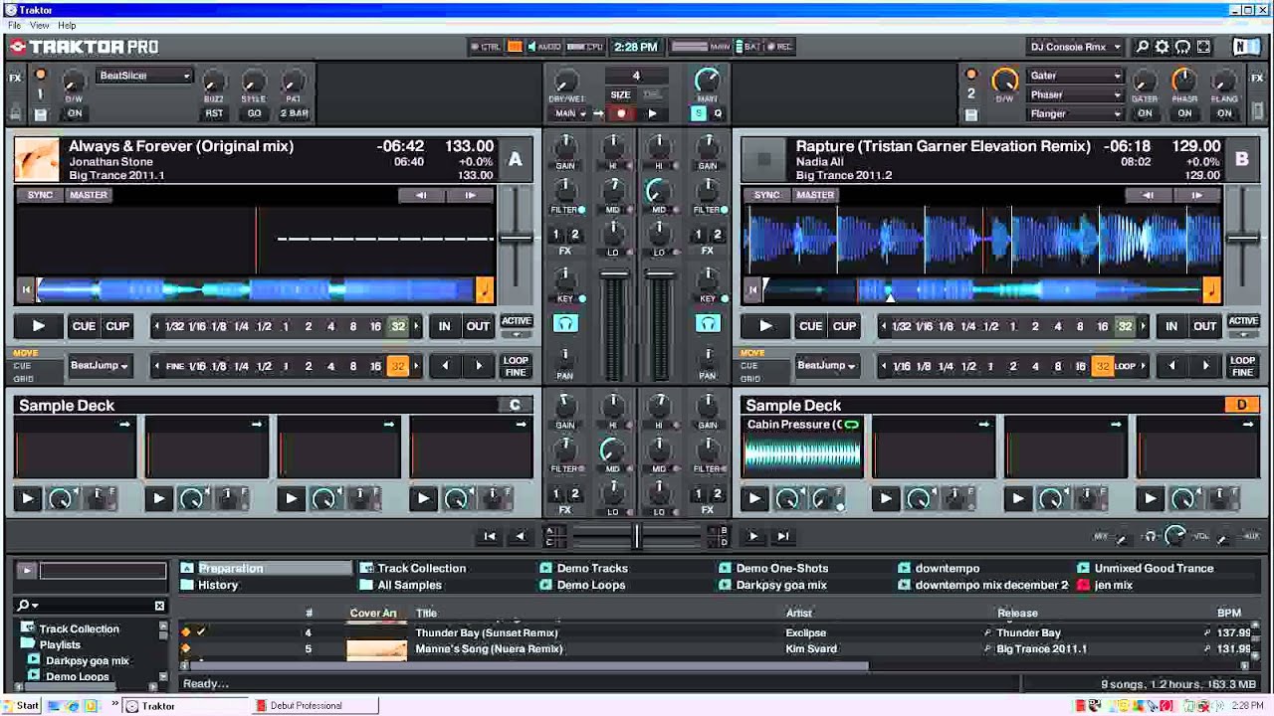Toggle Deck B headphone cue button
Image resolution: width=1274 pixels, height=716 pixels.
pyautogui.click(x=708, y=323)
